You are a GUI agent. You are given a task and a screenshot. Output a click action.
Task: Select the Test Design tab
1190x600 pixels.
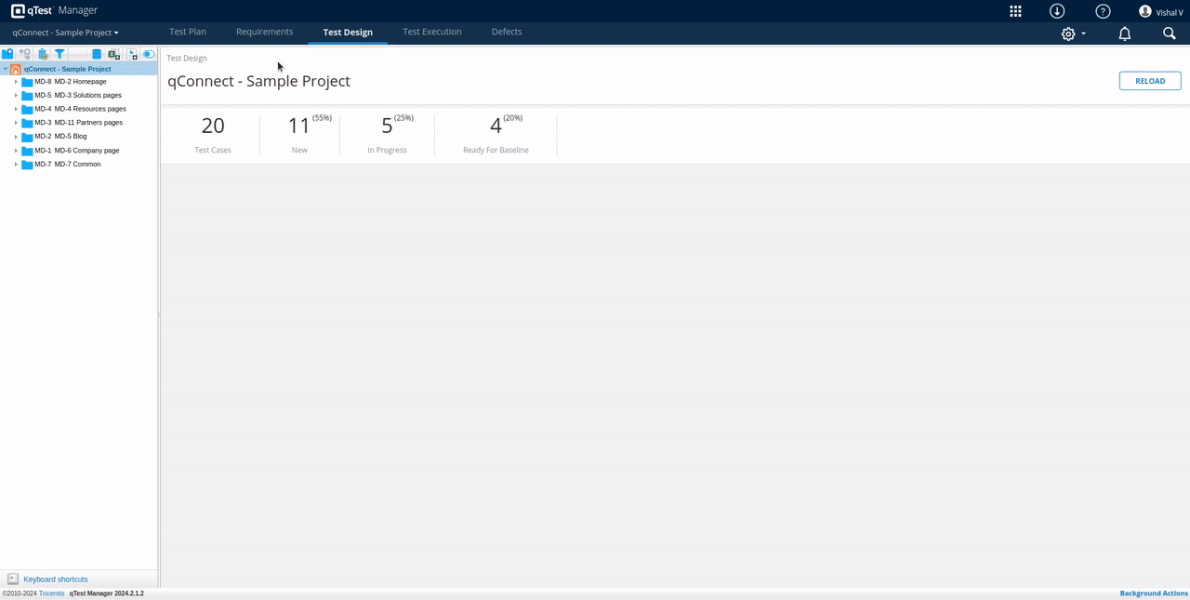pos(348,32)
